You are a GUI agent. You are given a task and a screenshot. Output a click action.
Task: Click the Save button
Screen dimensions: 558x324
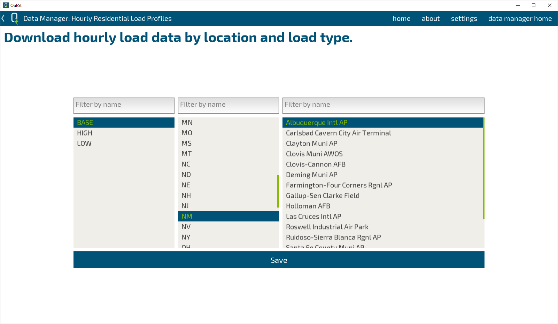279,260
